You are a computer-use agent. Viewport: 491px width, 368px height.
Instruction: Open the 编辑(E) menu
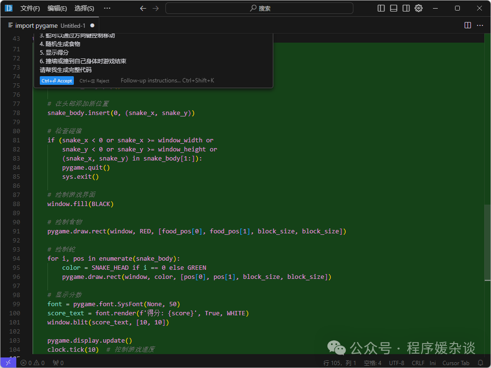click(x=57, y=8)
